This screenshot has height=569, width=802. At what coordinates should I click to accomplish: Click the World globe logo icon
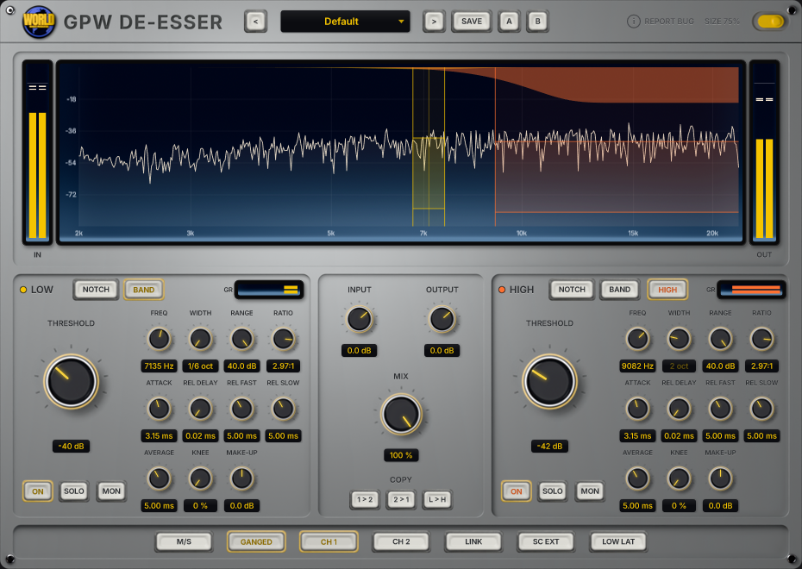point(39,22)
